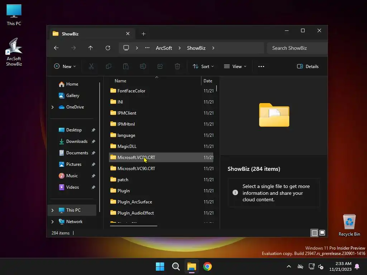Image resolution: width=367 pixels, height=275 pixels.
Task: Go up one folder level
Action: tap(91, 48)
